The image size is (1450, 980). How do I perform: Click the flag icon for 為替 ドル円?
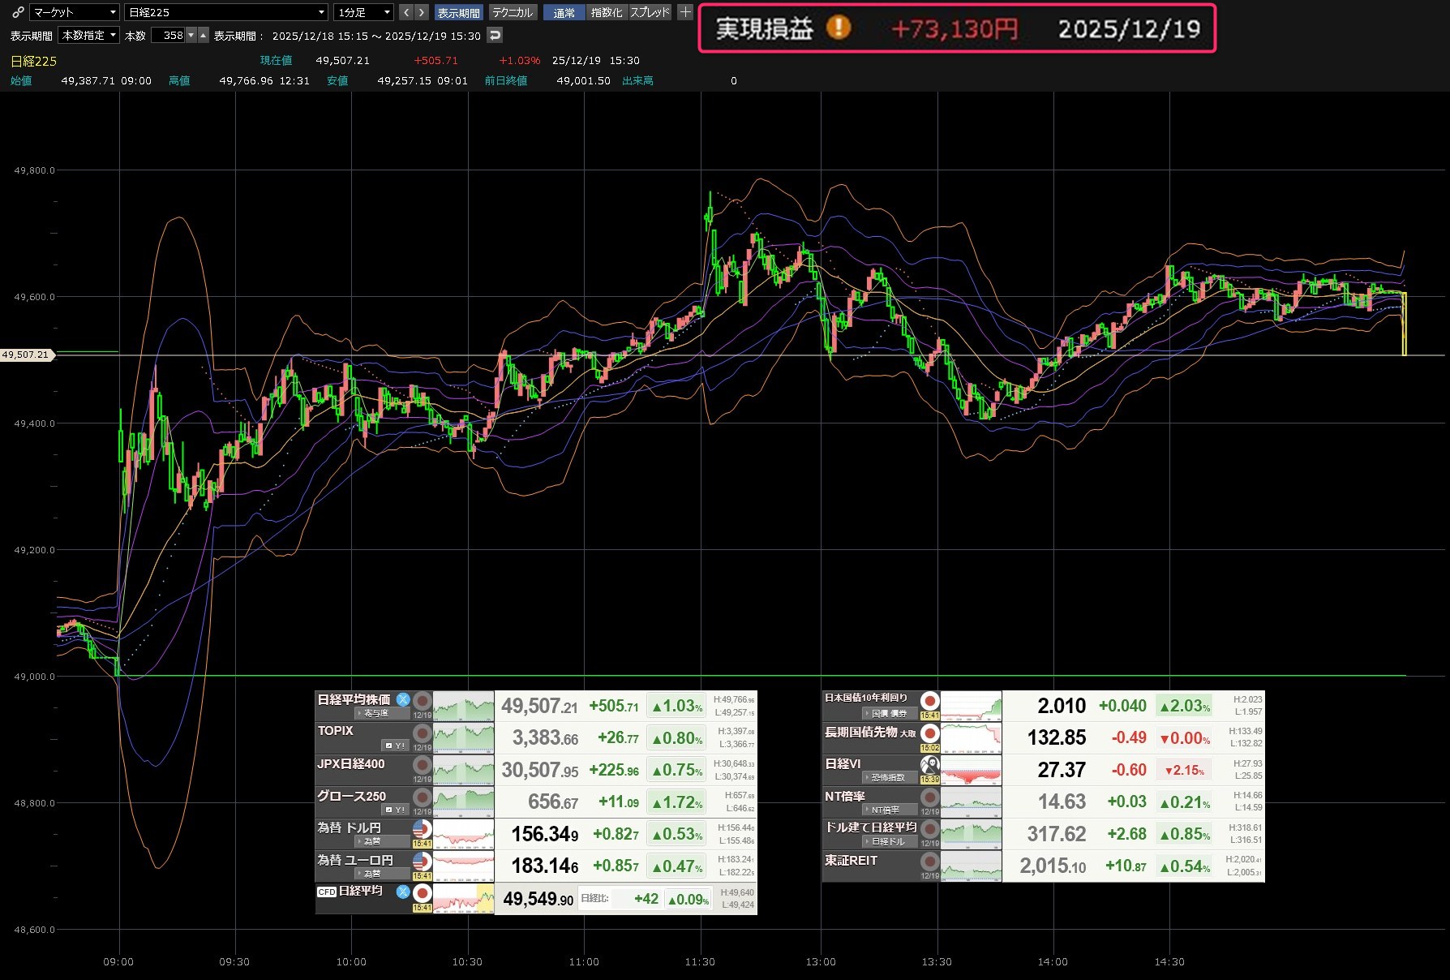click(x=422, y=829)
